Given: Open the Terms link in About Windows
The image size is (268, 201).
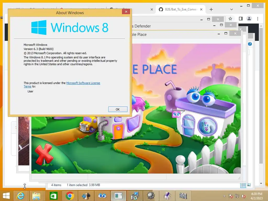Looking at the screenshot, I should (27, 86).
